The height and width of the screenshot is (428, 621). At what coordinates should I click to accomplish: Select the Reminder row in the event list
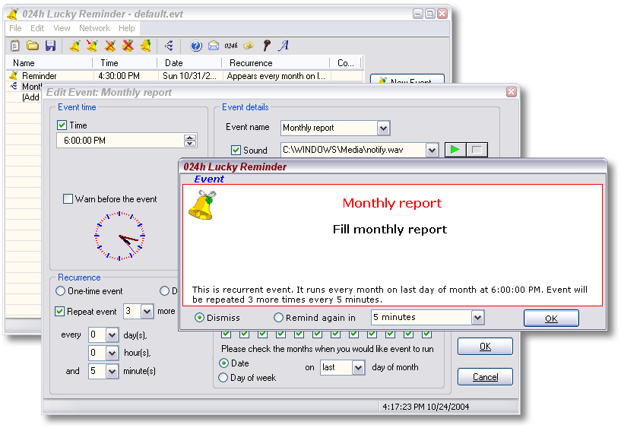click(x=184, y=75)
